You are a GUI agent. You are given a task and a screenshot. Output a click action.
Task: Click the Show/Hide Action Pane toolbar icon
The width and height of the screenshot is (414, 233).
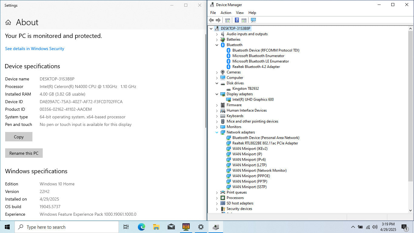click(x=244, y=20)
